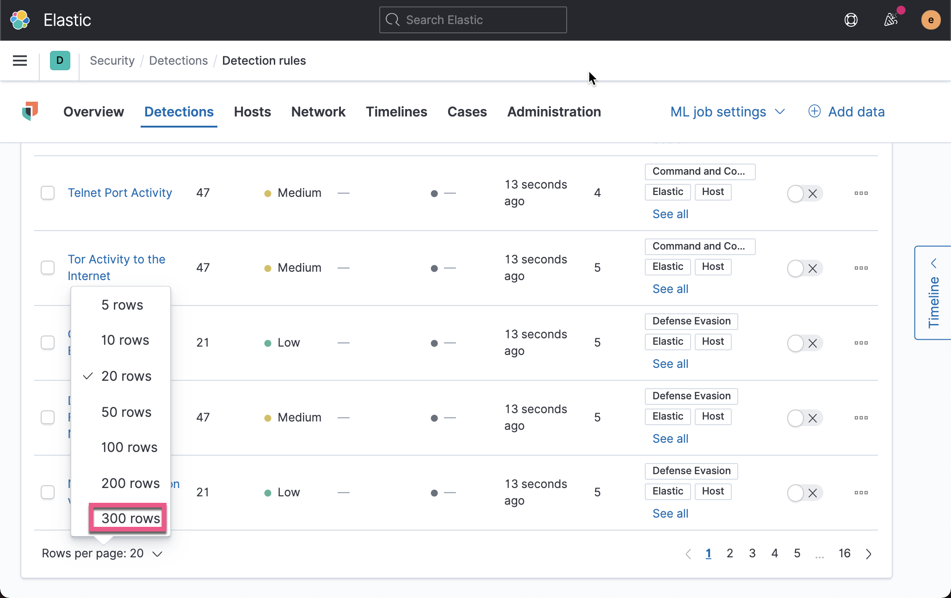Viewport: 951px width, 598px height.
Task: Open the Add data page
Action: point(846,111)
